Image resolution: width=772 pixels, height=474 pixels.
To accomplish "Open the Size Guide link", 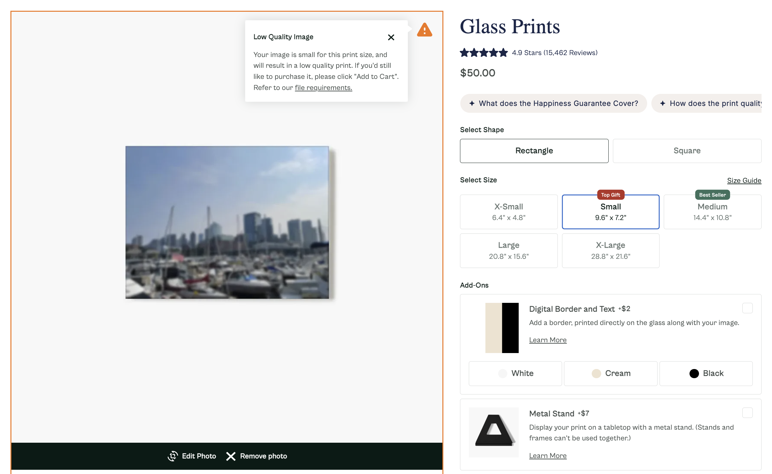I will click(x=744, y=180).
